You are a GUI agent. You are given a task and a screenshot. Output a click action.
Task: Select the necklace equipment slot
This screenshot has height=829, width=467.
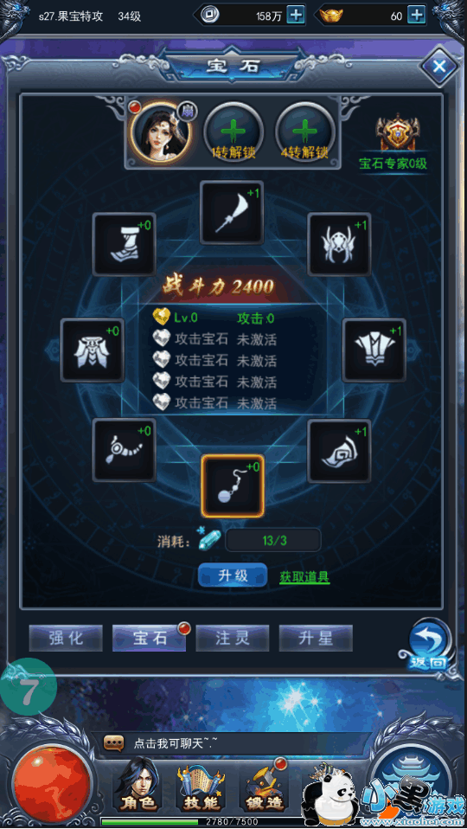pos(125,451)
